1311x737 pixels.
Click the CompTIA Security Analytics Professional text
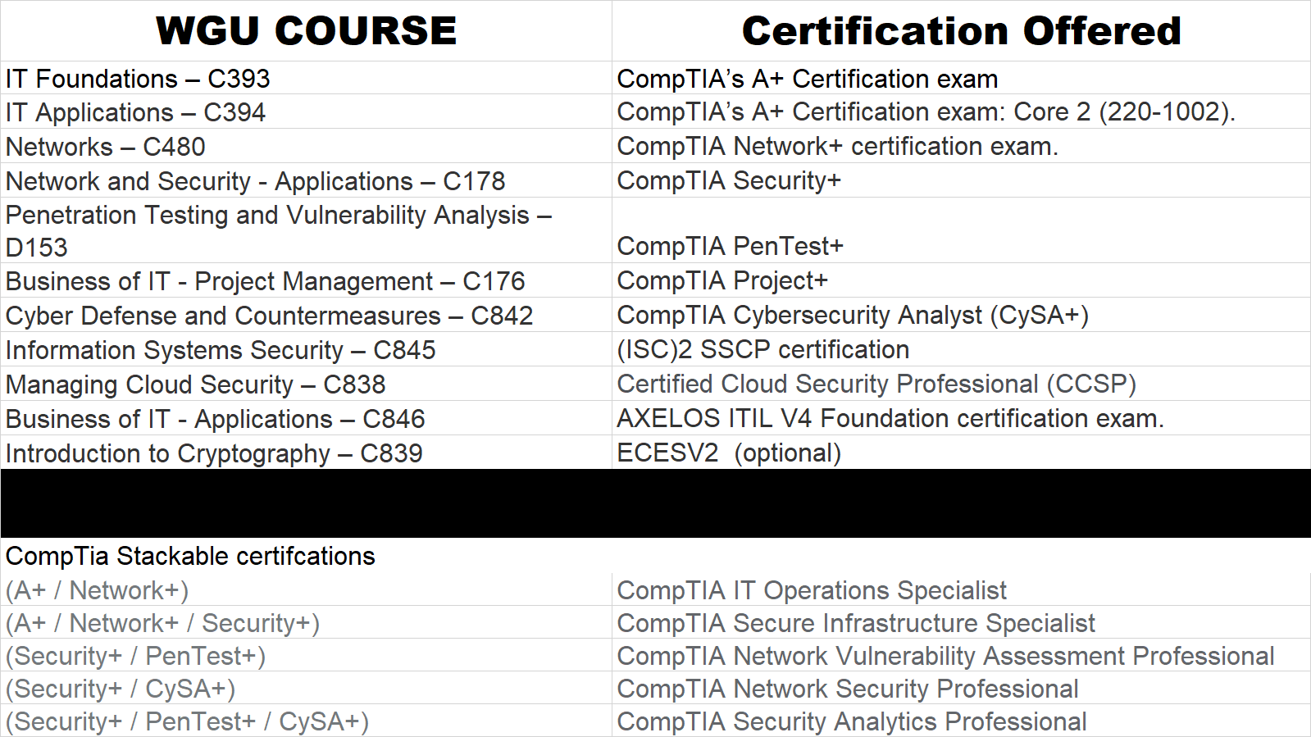coord(852,721)
